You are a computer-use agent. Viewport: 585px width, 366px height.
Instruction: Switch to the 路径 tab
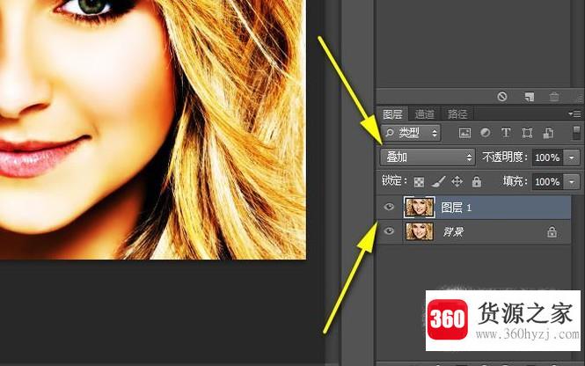[x=457, y=113]
